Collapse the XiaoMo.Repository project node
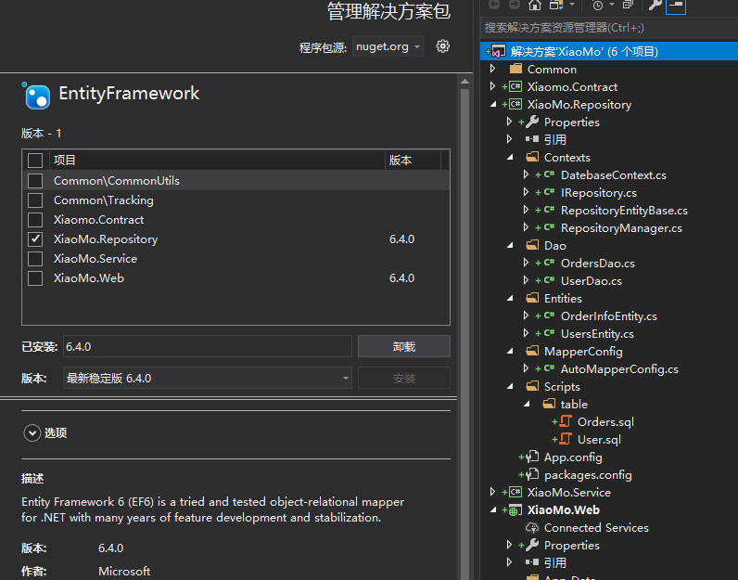738x580 pixels. pyautogui.click(x=493, y=104)
